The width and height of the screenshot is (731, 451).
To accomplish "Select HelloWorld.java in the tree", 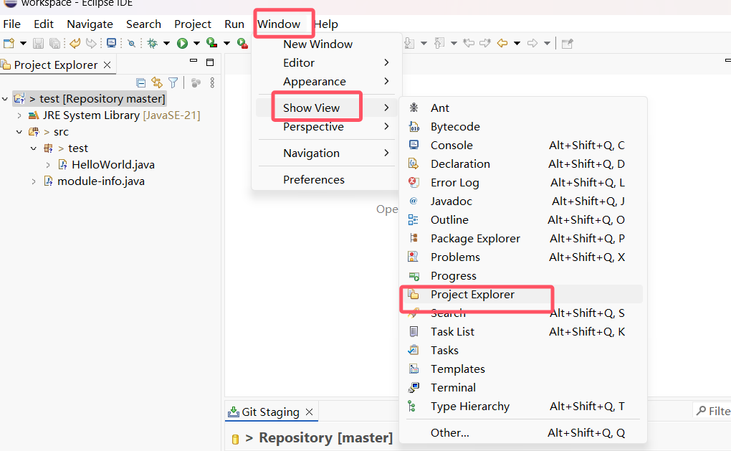I will click(113, 165).
